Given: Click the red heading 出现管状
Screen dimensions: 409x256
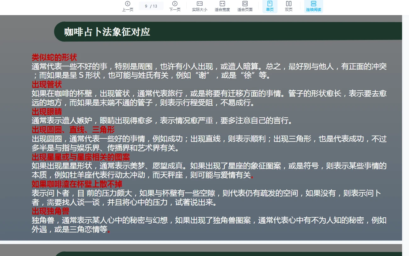Looking at the screenshot, I should click(x=47, y=84).
